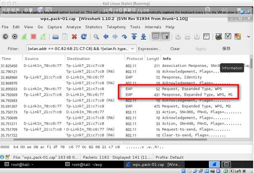Open the Help menu

click(170, 27)
